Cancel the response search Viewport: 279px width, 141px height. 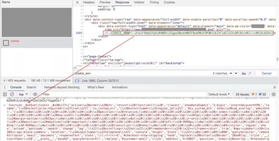[266, 73]
